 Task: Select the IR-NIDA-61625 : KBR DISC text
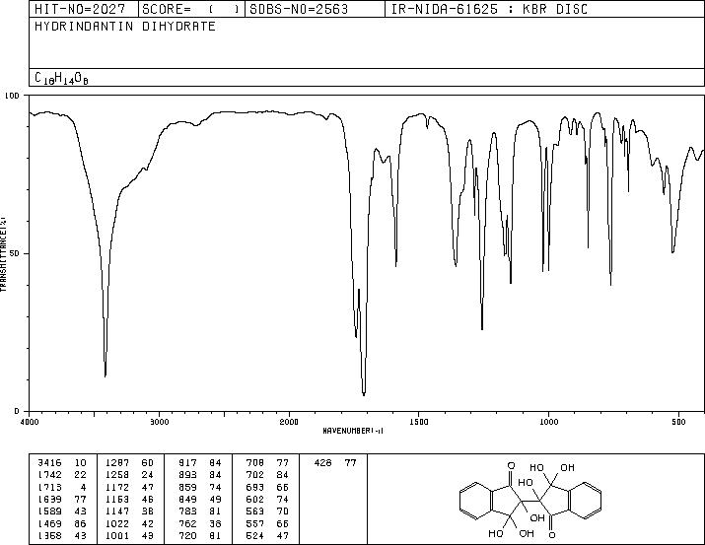[x=489, y=9]
